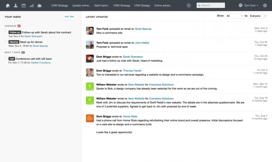272x162 pixels.
Task: Tick the Meet up for dinner checkbox
Action: point(6,42)
